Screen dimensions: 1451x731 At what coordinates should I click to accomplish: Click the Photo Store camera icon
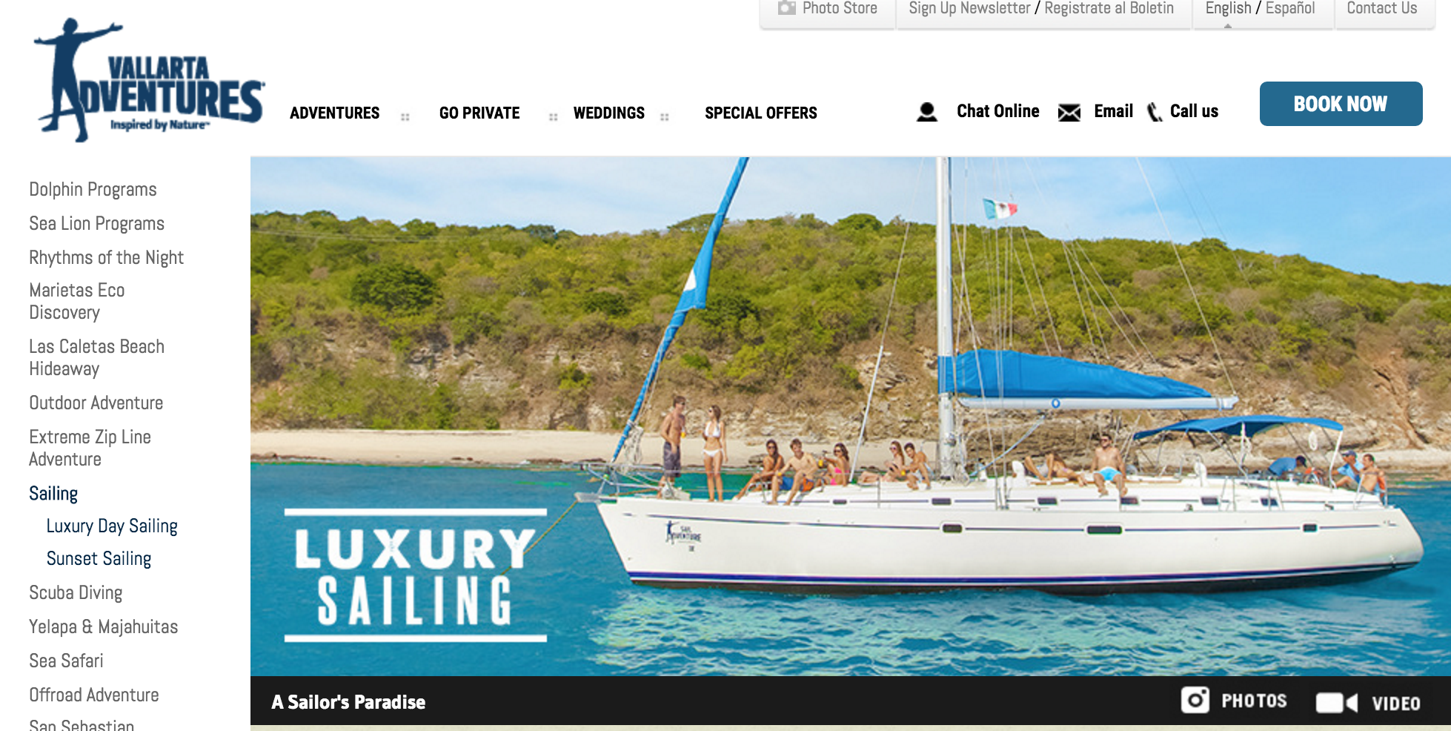[786, 8]
